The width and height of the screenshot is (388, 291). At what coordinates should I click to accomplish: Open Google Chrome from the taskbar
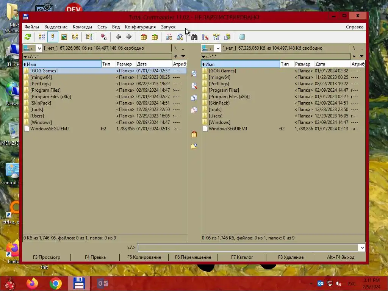(x=55, y=283)
